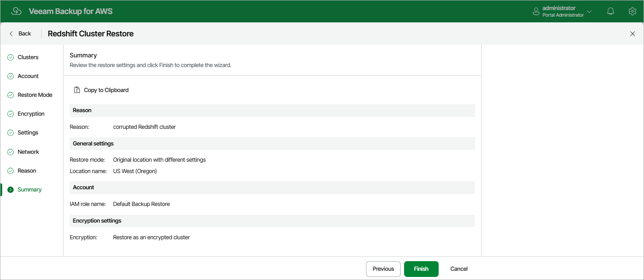The height and width of the screenshot is (280, 644).
Task: Select the 'Default Backup Restore' role value
Action: pos(141,204)
